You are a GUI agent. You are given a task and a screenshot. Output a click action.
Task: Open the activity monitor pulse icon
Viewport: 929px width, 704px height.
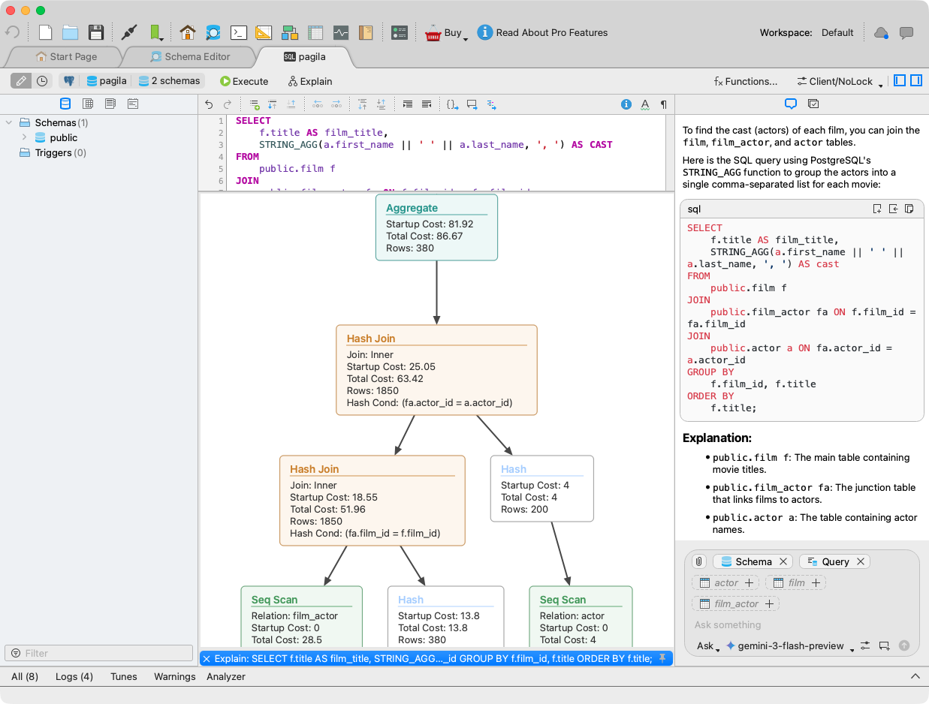pyautogui.click(x=341, y=32)
